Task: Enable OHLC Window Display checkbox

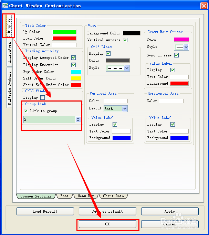Action: coord(43,98)
